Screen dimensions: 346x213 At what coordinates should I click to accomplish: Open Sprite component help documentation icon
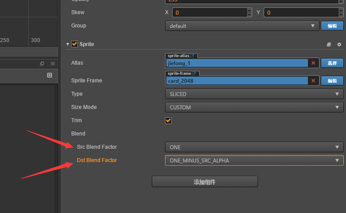(329, 44)
